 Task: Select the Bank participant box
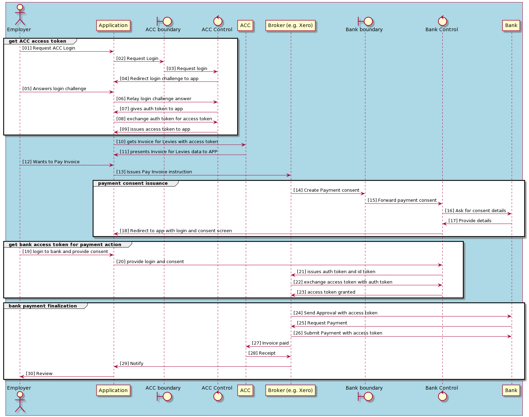tap(511, 25)
